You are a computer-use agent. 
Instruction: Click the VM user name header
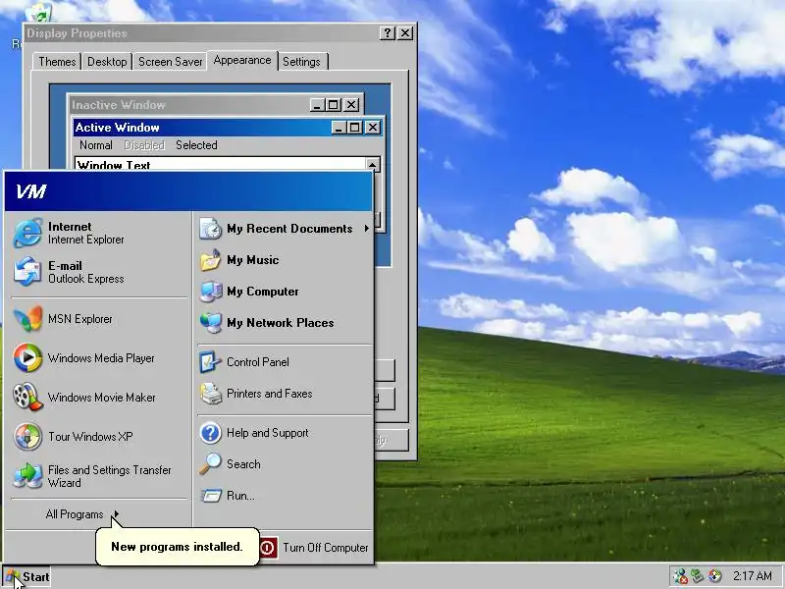coord(30,191)
